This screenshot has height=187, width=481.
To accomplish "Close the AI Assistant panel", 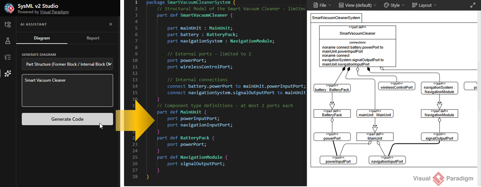I will [110, 24].
